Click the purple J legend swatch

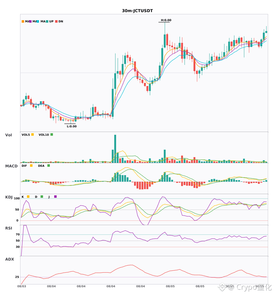[55, 197]
